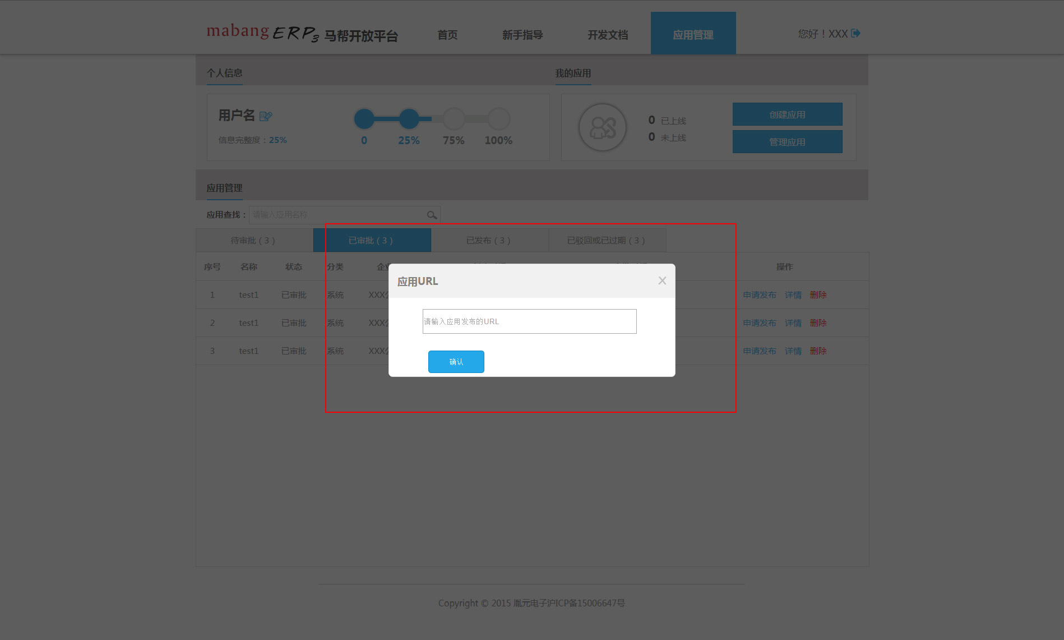Open the 新手指导 navigation item
The image size is (1064, 640).
[522, 35]
